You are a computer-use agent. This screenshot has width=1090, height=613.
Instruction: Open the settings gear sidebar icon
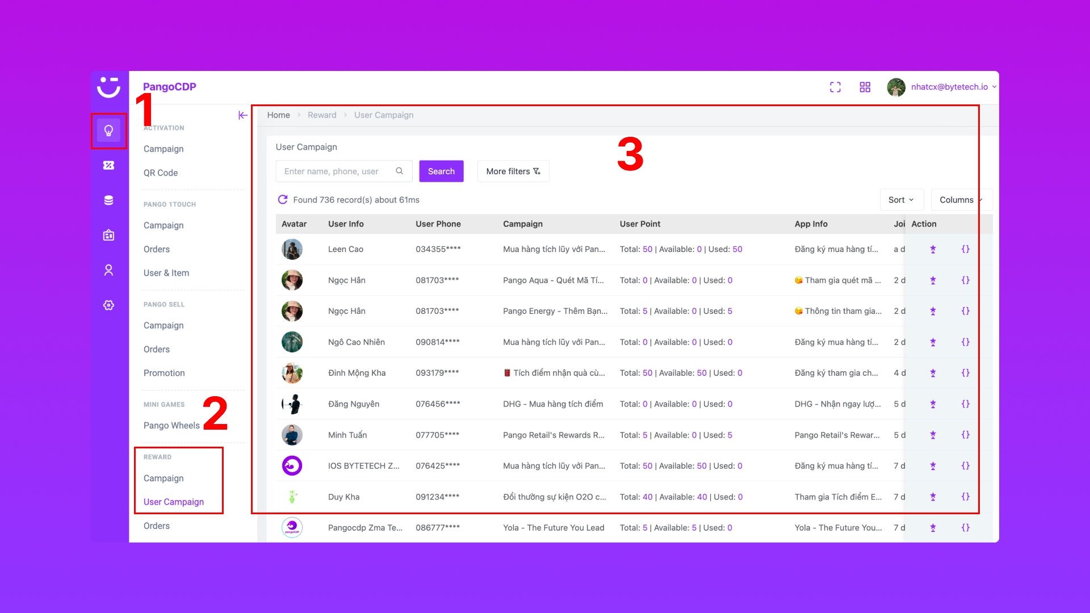(x=108, y=305)
